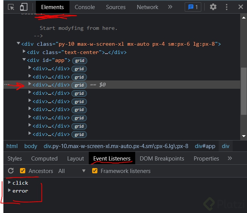Close the DevTools panel
The image size is (247, 213).
tap(241, 7)
